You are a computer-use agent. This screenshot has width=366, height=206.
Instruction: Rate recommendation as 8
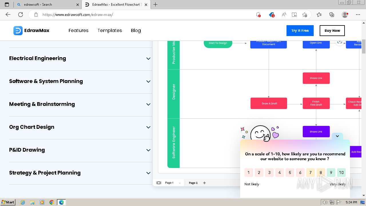(321, 173)
